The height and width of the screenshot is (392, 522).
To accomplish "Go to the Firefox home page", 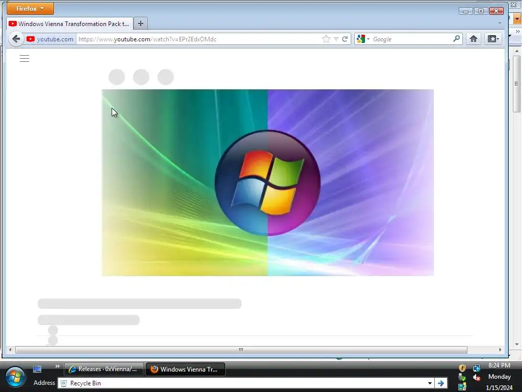I will click(474, 39).
